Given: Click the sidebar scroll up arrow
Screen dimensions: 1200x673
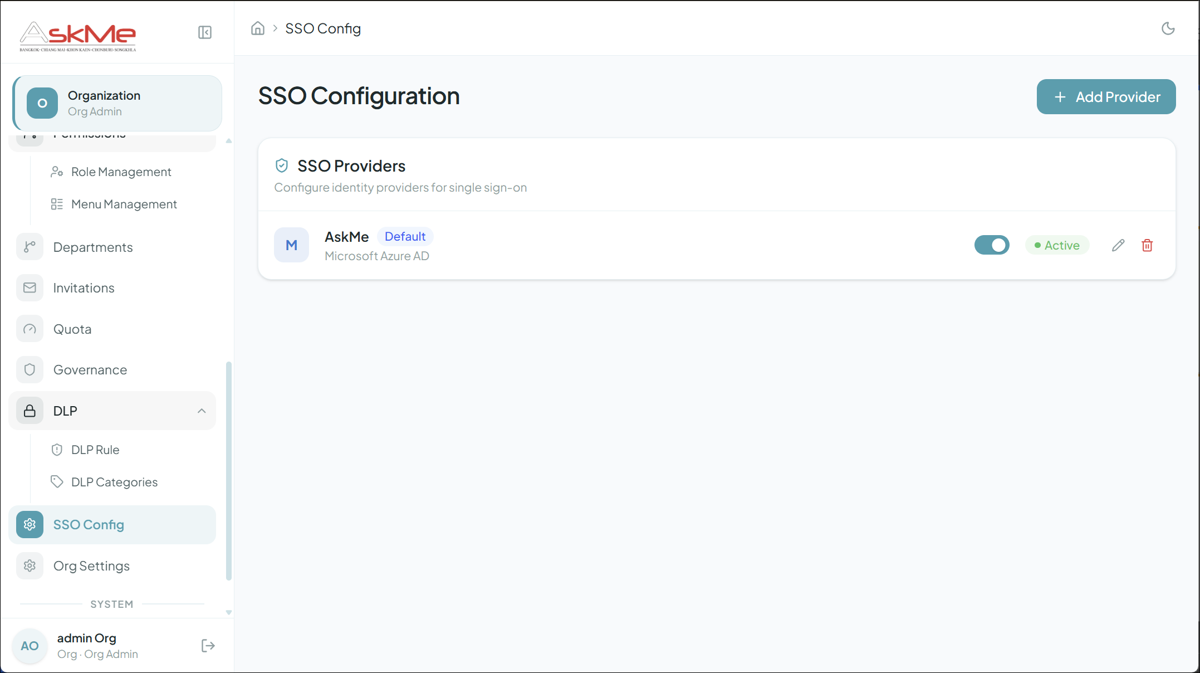Looking at the screenshot, I should [228, 141].
